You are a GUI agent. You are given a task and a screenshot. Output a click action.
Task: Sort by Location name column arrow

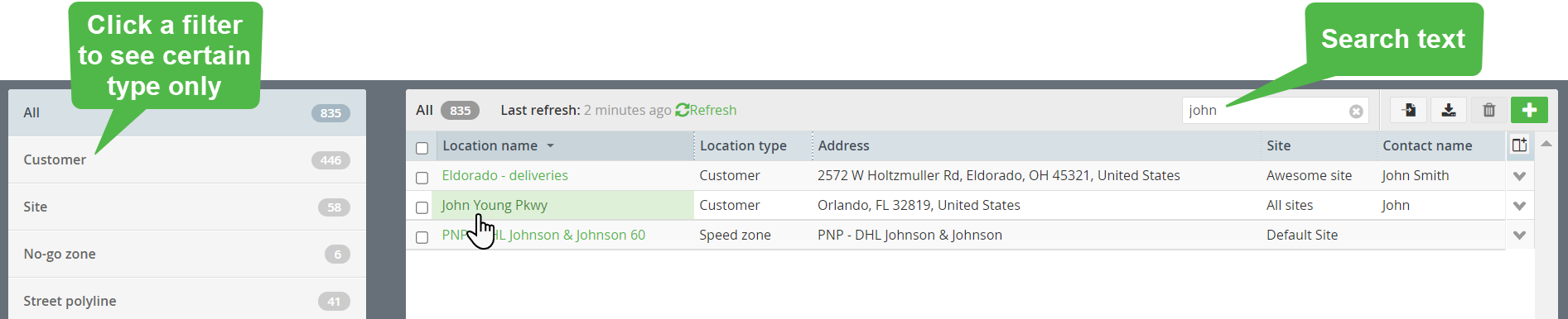point(550,146)
